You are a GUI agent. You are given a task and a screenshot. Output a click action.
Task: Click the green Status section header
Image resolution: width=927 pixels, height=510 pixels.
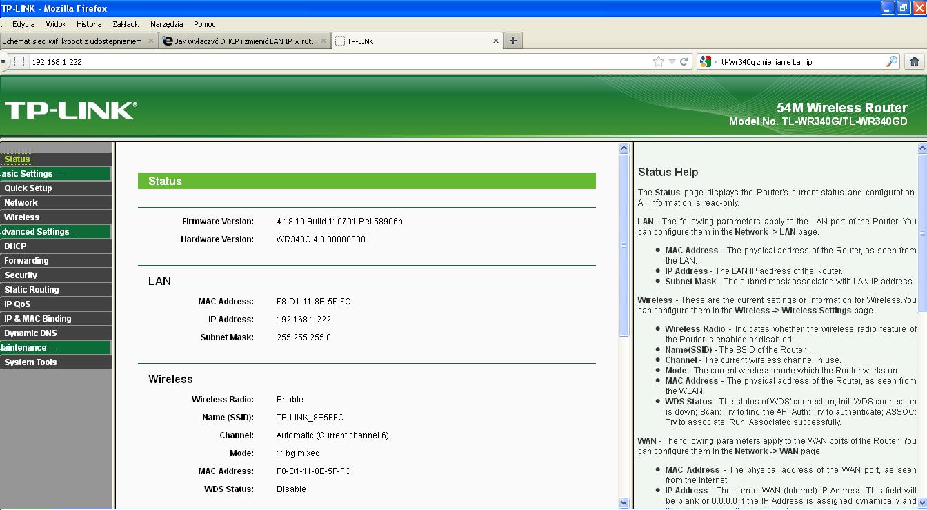pyautogui.click(x=367, y=181)
